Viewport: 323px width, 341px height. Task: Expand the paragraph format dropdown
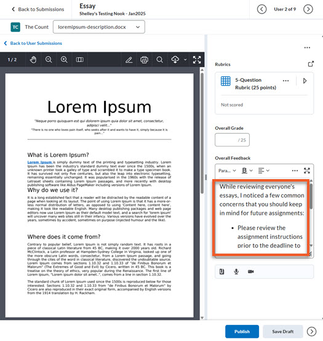(x=227, y=170)
